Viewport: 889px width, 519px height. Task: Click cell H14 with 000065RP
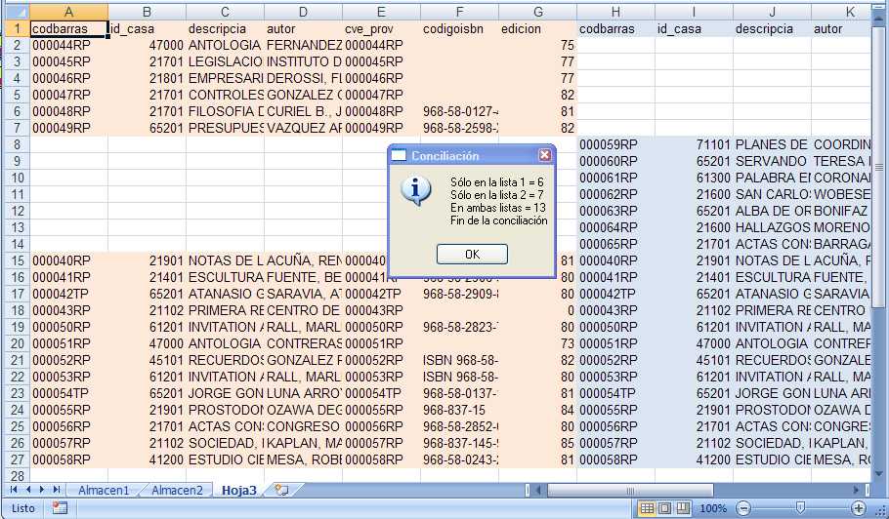click(615, 244)
